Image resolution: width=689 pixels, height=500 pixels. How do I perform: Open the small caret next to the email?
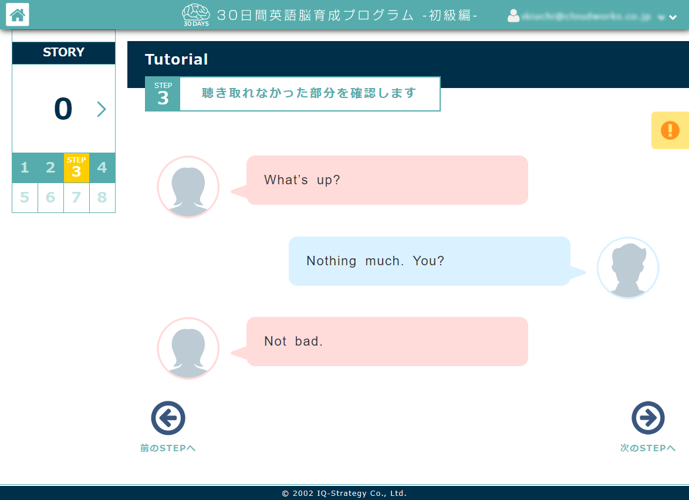point(662,18)
